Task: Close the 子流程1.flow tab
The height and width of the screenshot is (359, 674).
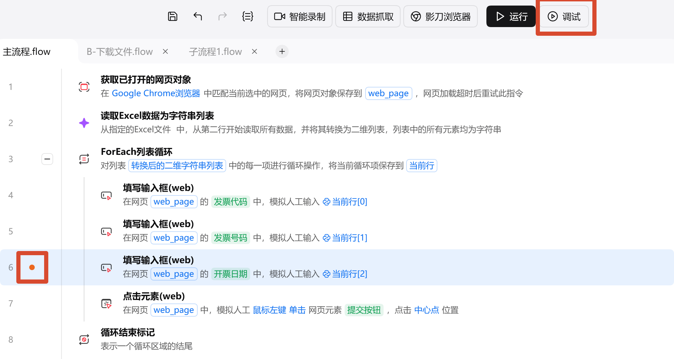Action: [x=254, y=51]
